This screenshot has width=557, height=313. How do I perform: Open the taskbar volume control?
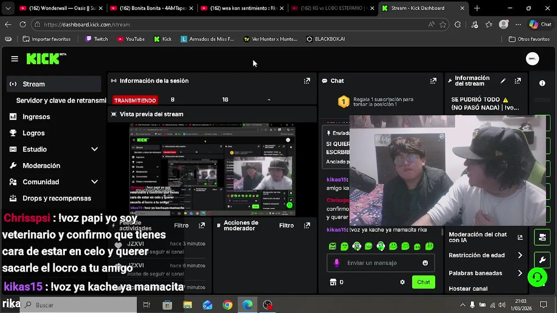pyautogui.click(x=502, y=305)
